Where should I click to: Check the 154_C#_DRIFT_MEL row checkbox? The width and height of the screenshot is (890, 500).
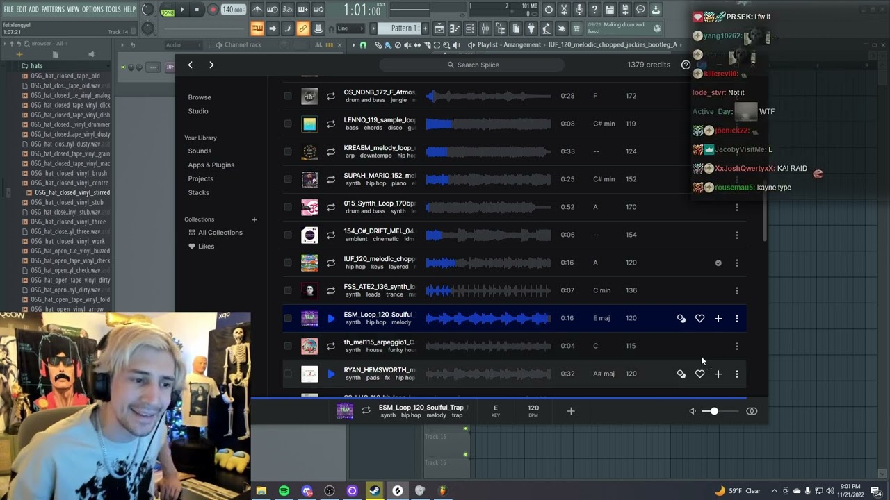288,235
